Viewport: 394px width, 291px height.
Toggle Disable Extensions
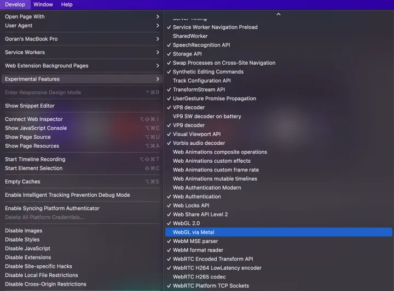tap(82, 257)
